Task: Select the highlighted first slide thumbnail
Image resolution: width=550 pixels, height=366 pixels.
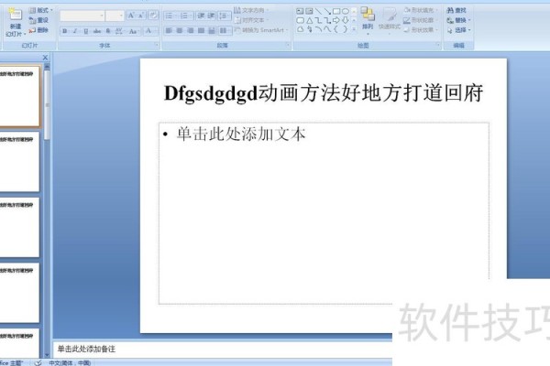Action: (19, 96)
